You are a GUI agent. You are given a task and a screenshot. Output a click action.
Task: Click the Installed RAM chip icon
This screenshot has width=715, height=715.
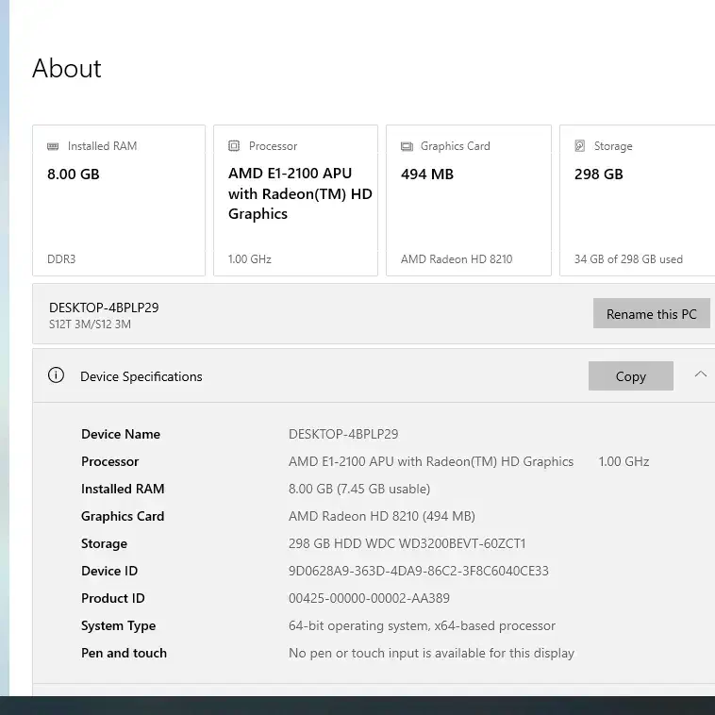pos(53,146)
